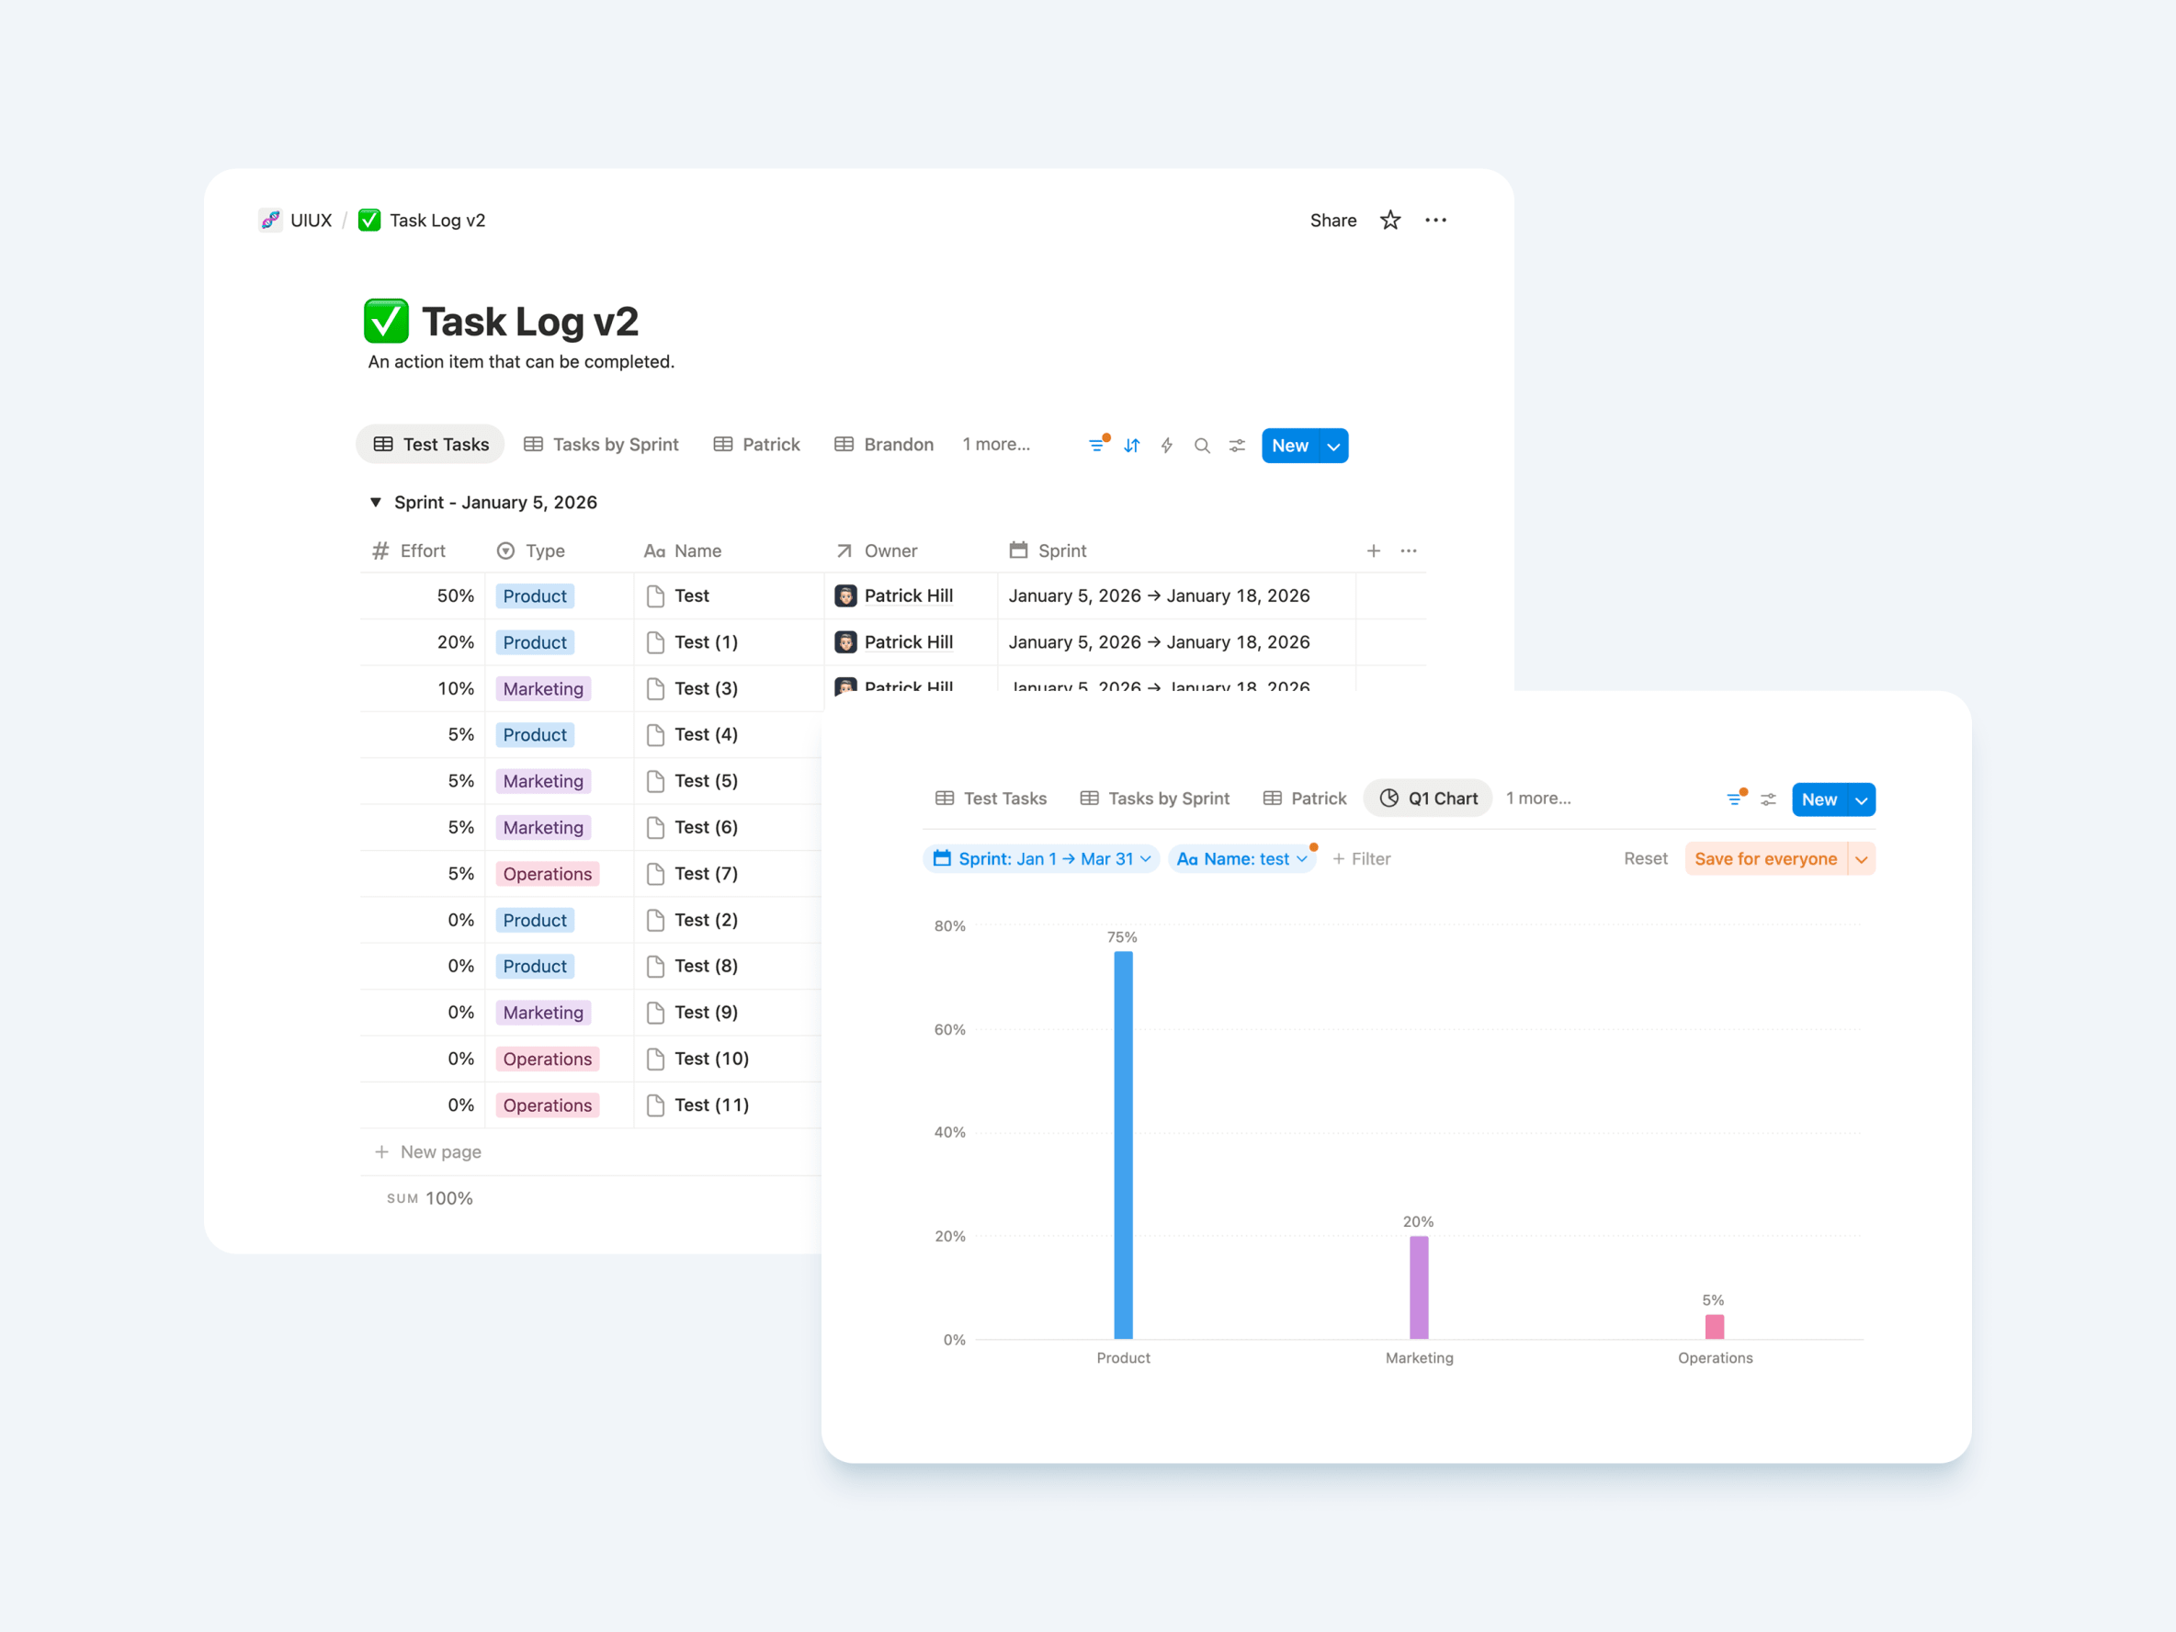Click the search magnifier icon
This screenshot has height=1632, width=2176.
[1201, 446]
